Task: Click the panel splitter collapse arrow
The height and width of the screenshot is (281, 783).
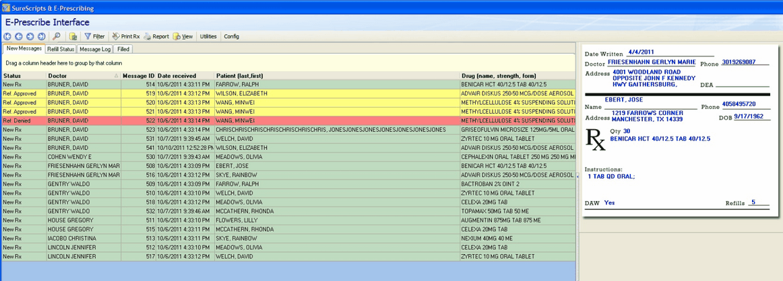Action: coord(577,176)
